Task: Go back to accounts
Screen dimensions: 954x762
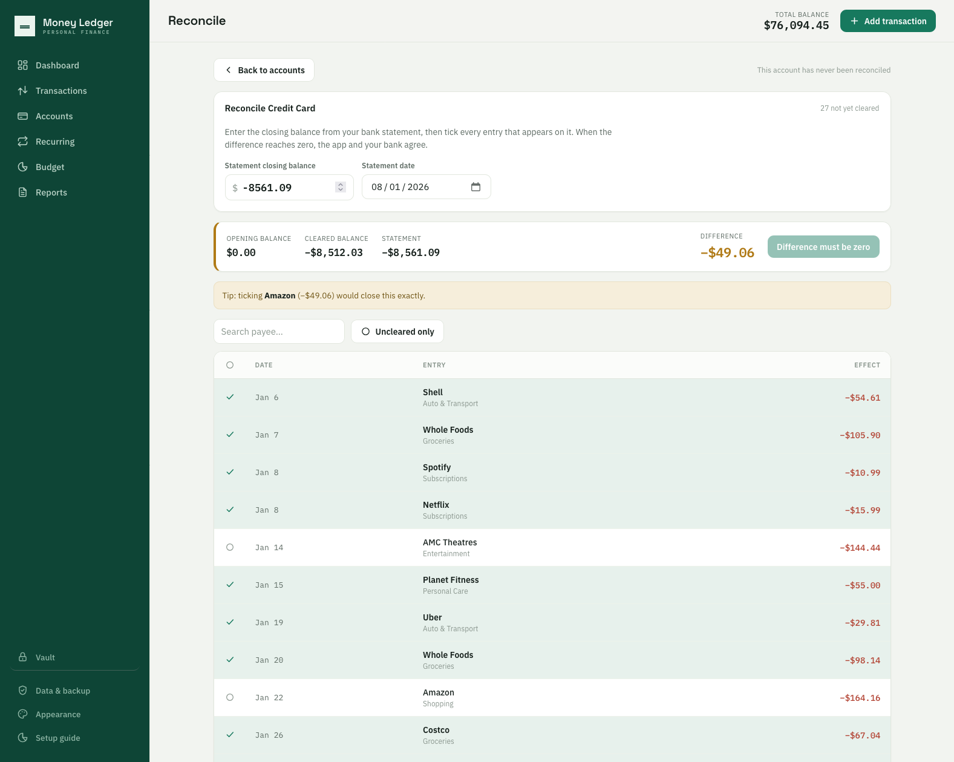Action: pyautogui.click(x=264, y=70)
